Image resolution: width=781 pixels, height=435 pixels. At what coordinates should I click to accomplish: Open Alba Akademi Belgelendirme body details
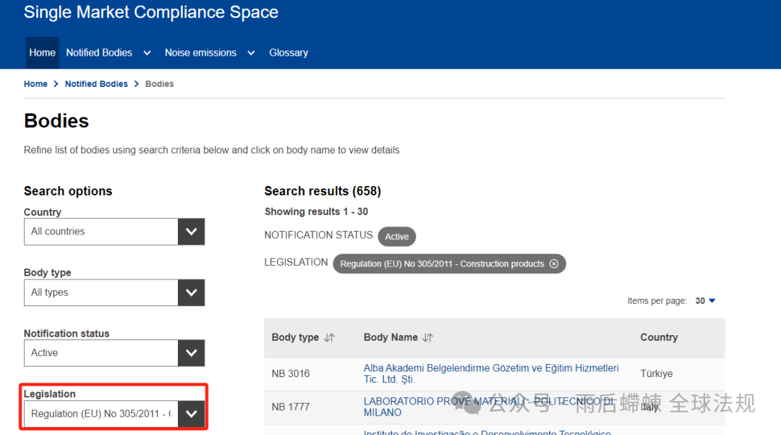click(x=491, y=373)
